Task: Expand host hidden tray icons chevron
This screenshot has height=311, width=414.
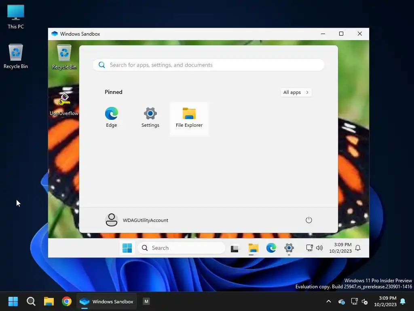Action: [329, 301]
